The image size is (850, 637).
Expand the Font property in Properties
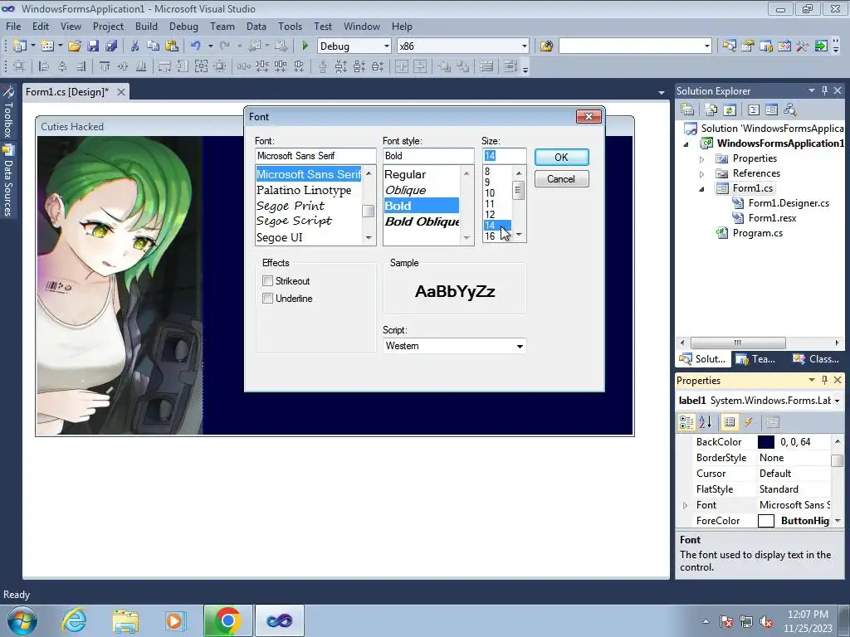(x=685, y=505)
